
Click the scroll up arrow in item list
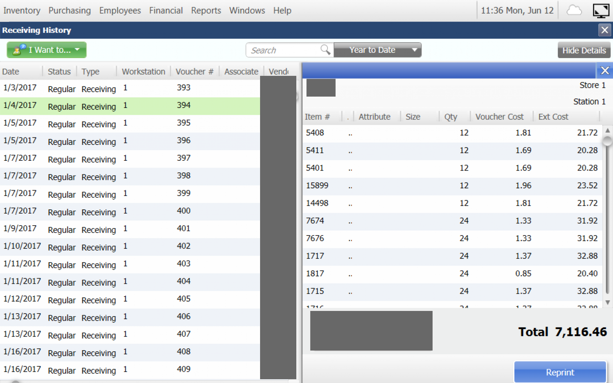pos(607,131)
